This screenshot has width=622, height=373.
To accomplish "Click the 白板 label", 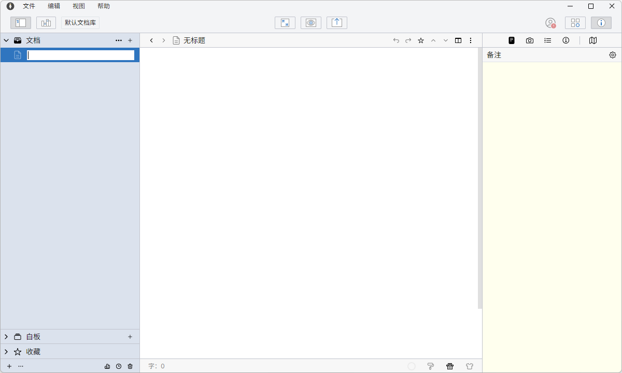I will [33, 337].
